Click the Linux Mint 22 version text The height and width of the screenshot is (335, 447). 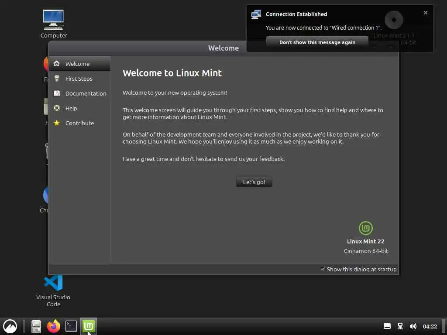(x=365, y=241)
